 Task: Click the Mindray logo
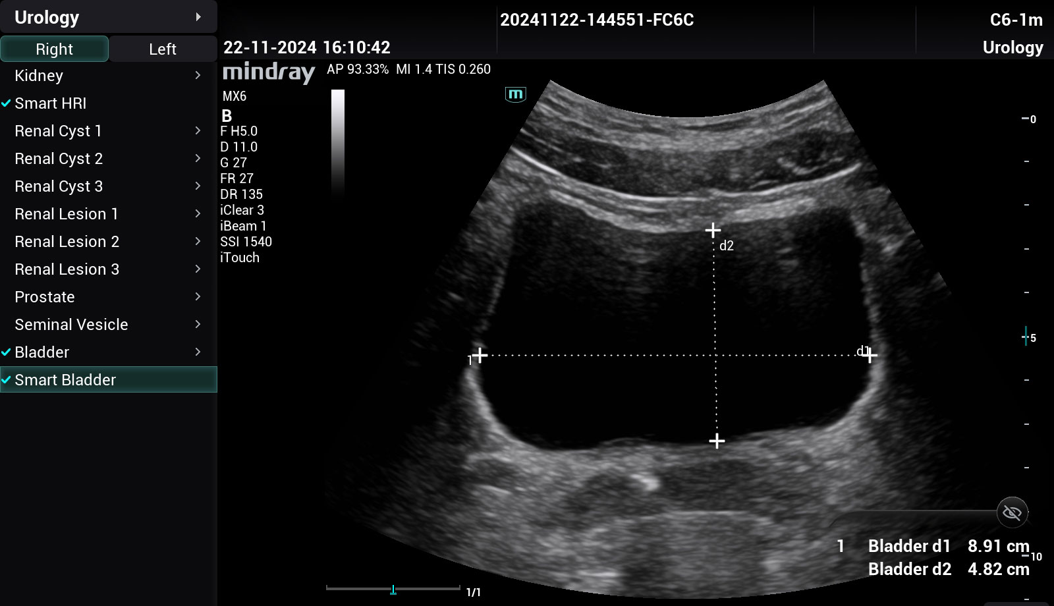click(269, 71)
